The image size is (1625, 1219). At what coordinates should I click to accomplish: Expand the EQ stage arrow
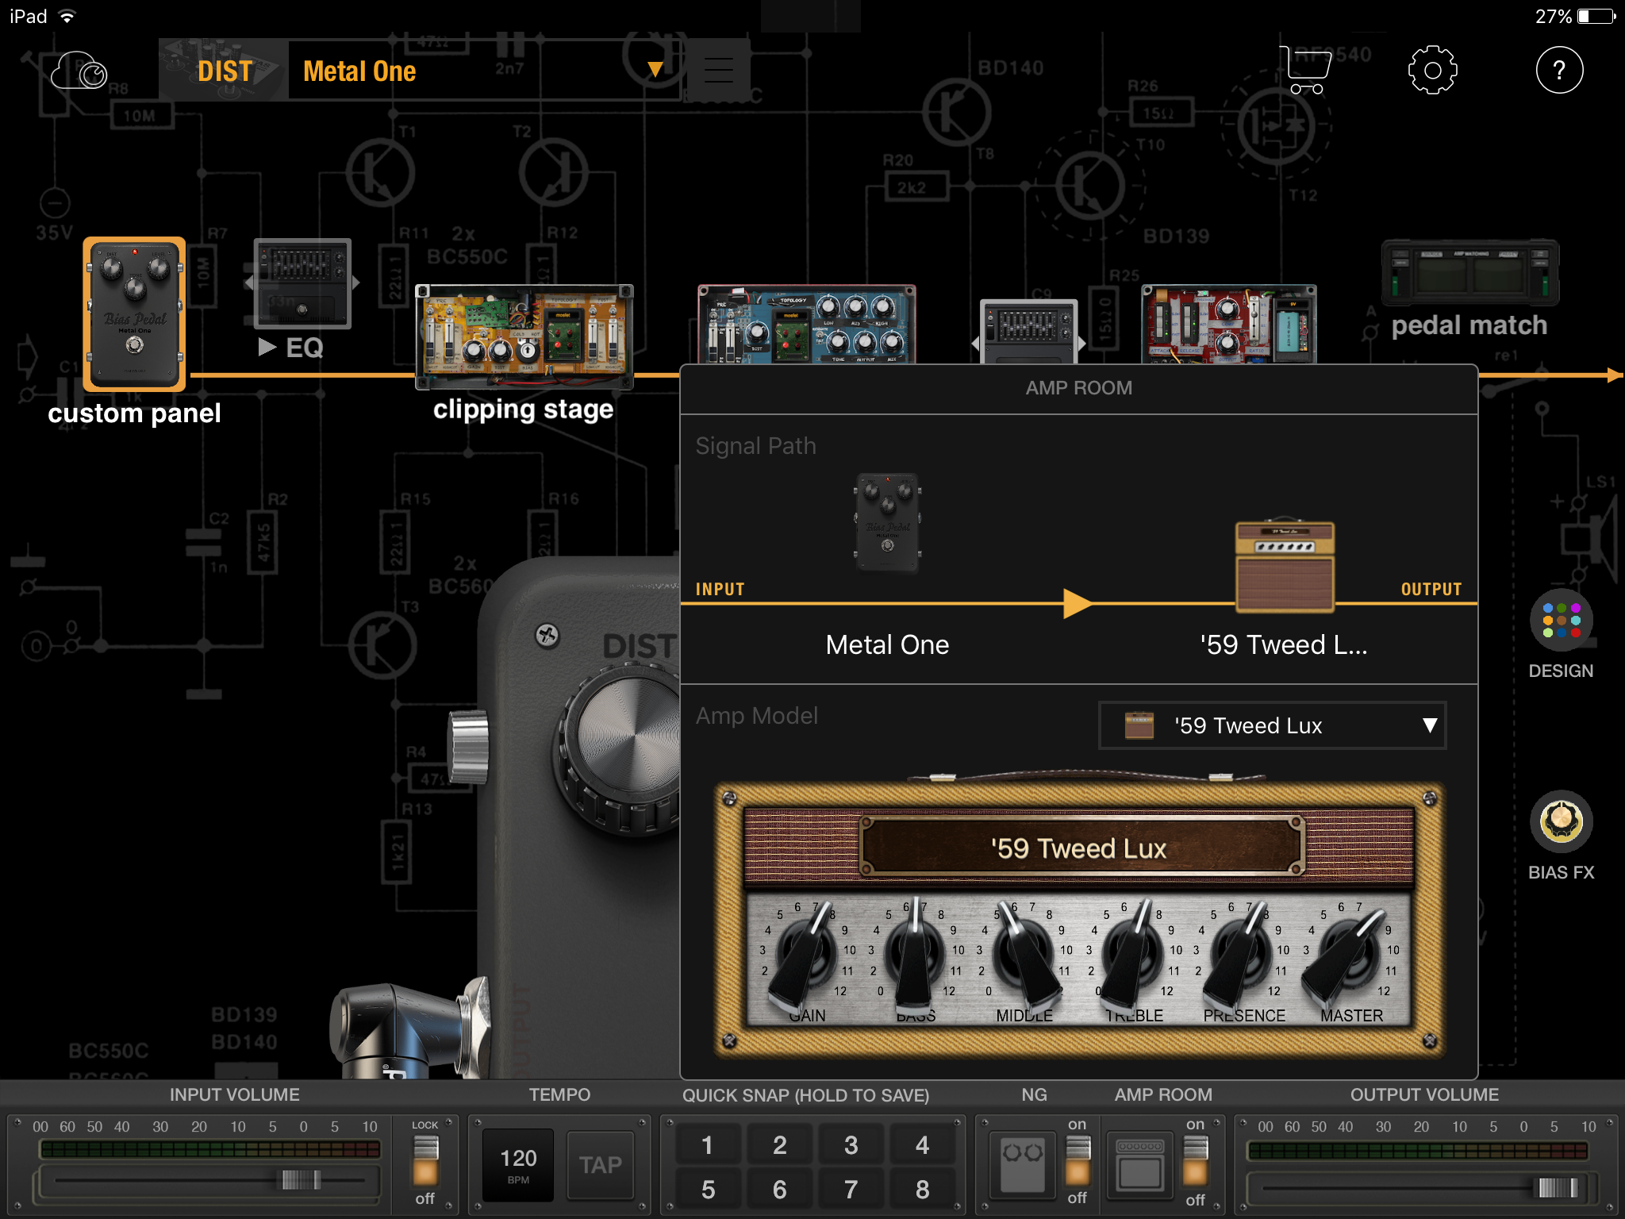tap(267, 347)
